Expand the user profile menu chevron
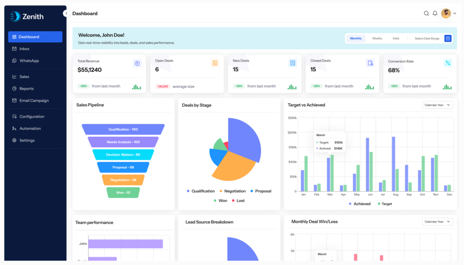This screenshot has width=464, height=265. (454, 13)
